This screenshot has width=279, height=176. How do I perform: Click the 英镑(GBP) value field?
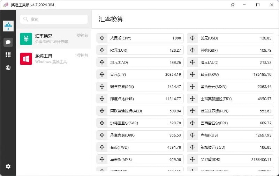pos(258,50)
